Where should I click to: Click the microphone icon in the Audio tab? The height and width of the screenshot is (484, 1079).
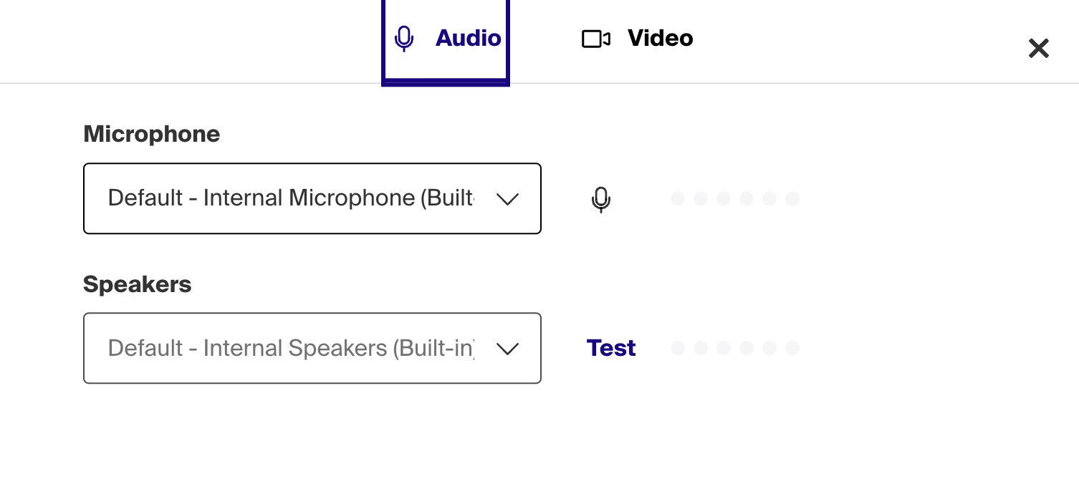pos(404,39)
